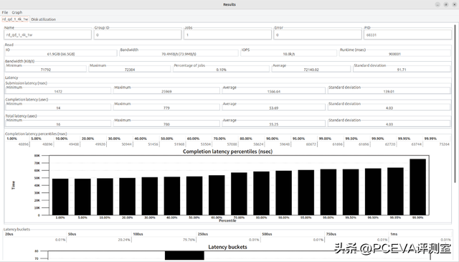Image resolution: width=459 pixels, height=262 pixels.
Task: Switch to Disk utilization tab
Action: 43,19
